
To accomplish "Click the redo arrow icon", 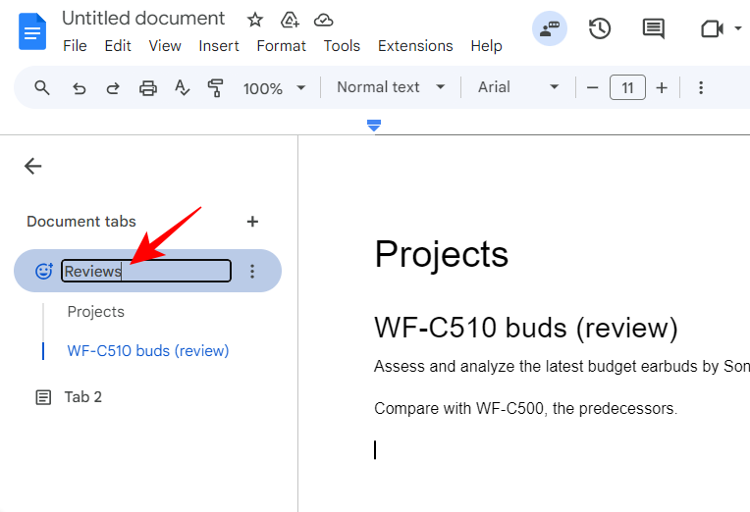I will (x=113, y=88).
